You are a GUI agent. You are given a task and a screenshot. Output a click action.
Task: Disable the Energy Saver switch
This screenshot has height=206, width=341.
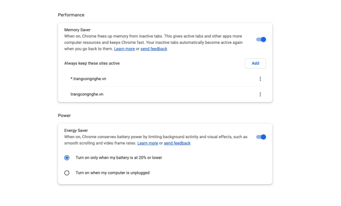(x=261, y=137)
